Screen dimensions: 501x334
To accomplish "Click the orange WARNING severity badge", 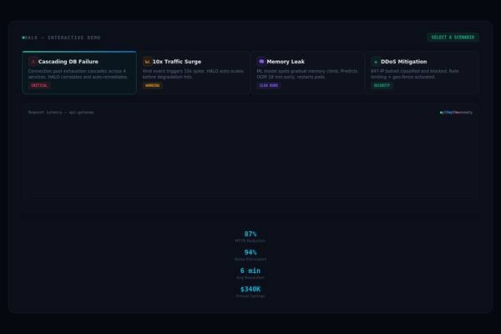I will coord(152,85).
